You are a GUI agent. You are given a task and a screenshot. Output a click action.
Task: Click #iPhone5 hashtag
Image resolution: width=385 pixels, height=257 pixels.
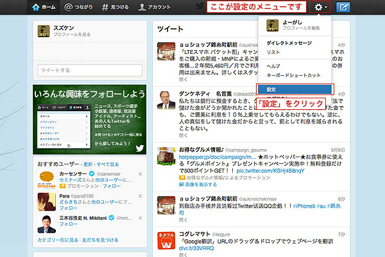(304, 206)
